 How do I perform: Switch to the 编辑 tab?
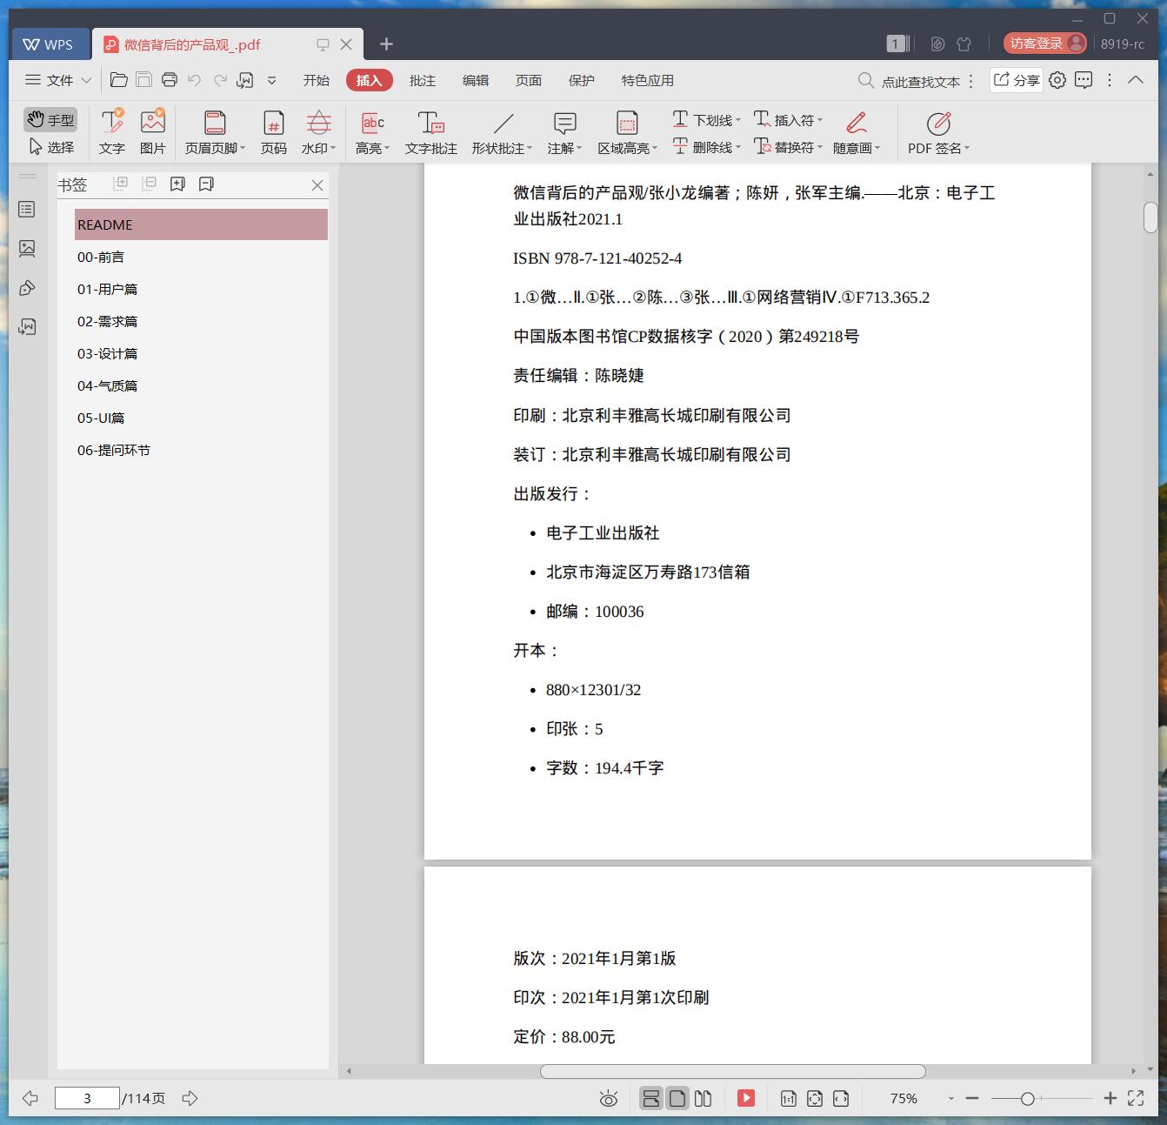pos(476,80)
